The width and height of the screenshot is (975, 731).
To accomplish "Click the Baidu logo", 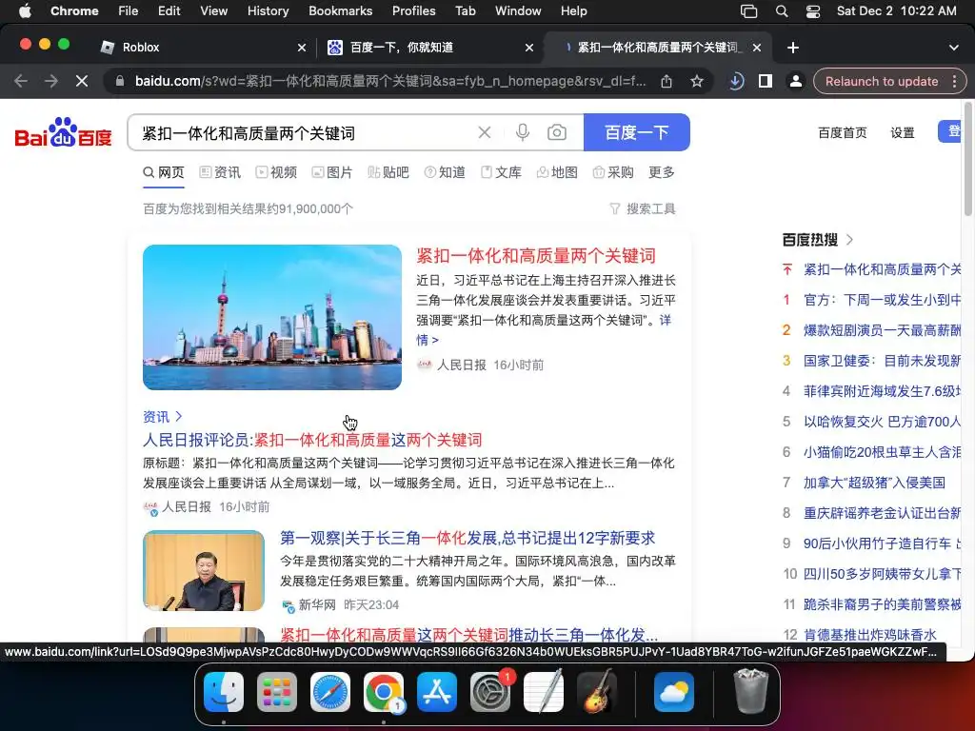I will [x=63, y=132].
